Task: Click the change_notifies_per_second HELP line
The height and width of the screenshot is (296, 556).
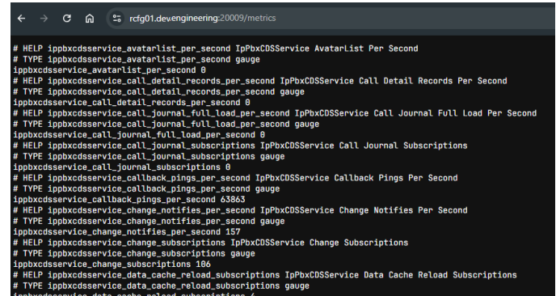Action: [x=240, y=210]
